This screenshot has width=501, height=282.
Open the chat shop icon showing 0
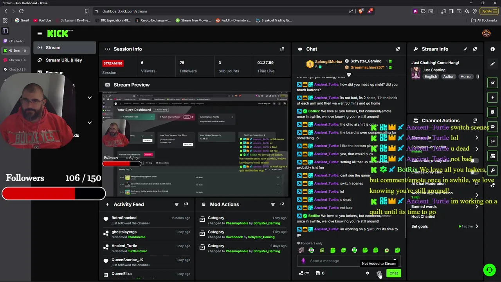[320, 273]
